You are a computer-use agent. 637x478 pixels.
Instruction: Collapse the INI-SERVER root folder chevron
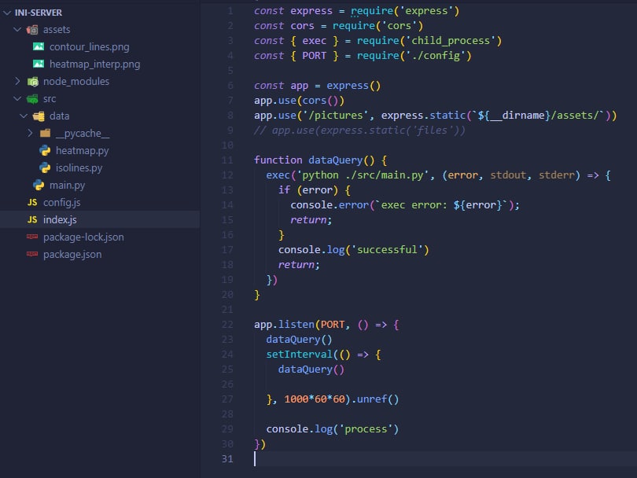coord(7,13)
